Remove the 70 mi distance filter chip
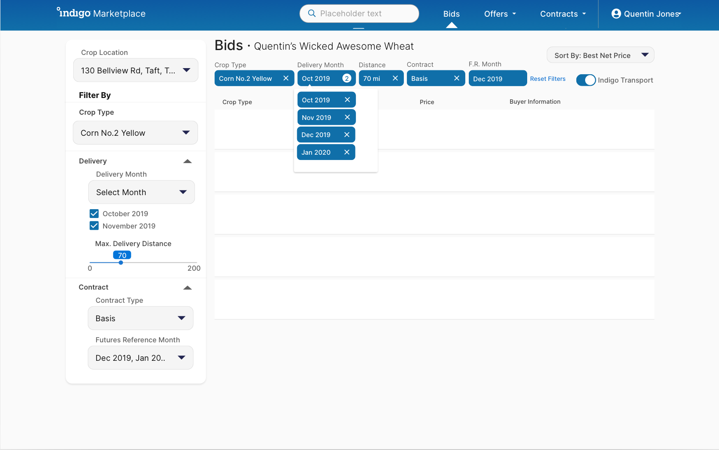Screen dimensions: 719x450 click(395, 78)
